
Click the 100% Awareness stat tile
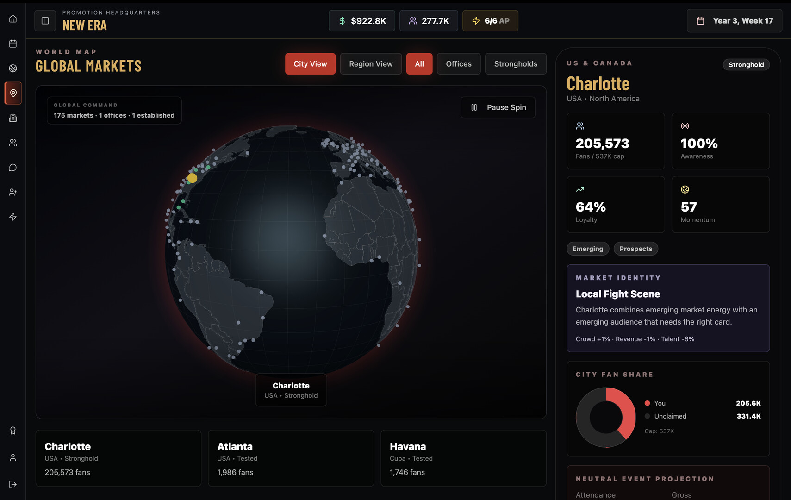(721, 141)
